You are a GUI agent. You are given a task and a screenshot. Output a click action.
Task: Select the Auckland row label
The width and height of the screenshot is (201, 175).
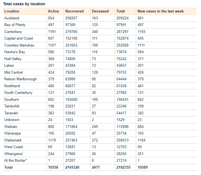(x=12, y=18)
